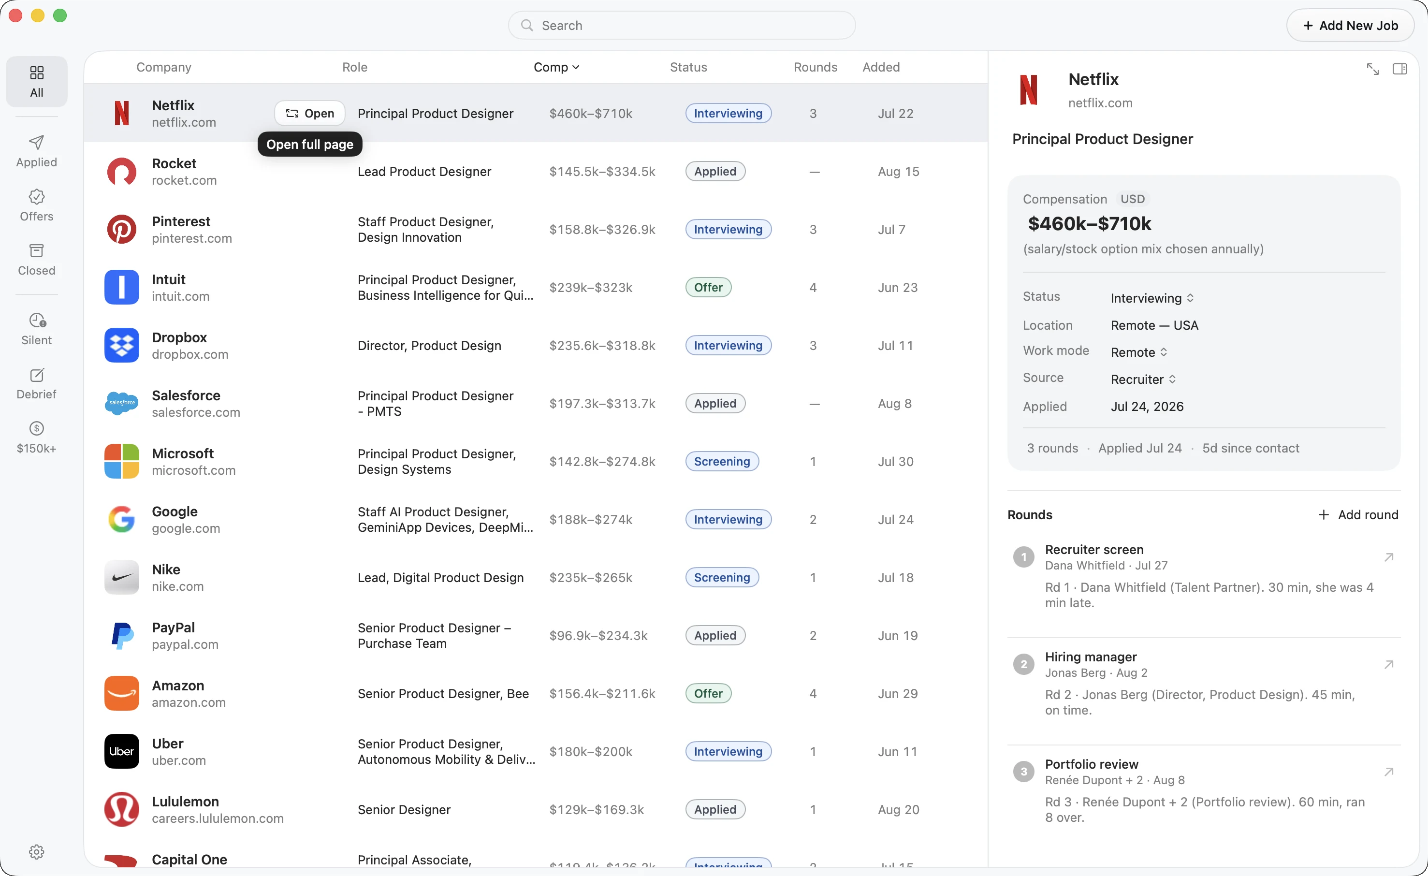Click the Applied badge on Rocket row

point(715,172)
